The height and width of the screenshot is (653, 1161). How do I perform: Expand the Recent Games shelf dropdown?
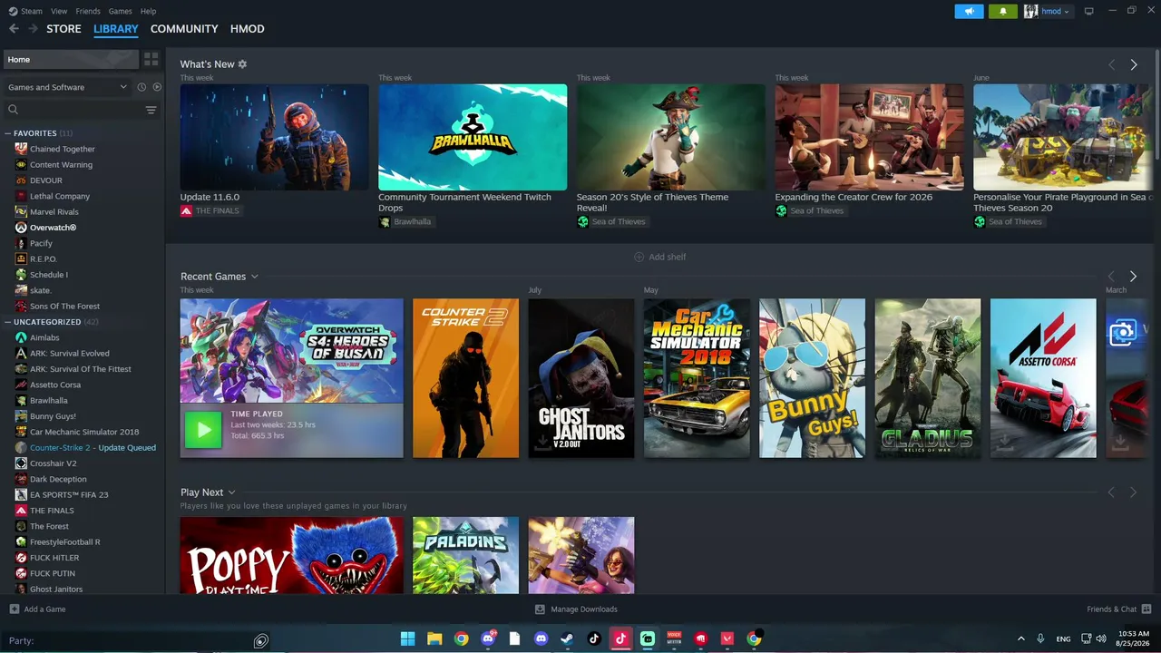click(x=255, y=277)
